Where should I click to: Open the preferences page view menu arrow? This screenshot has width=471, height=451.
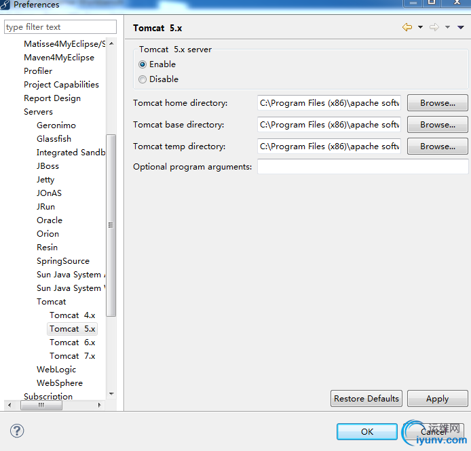click(x=461, y=27)
